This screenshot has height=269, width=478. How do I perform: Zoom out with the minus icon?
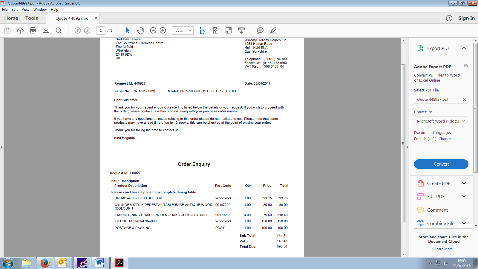coord(153,30)
